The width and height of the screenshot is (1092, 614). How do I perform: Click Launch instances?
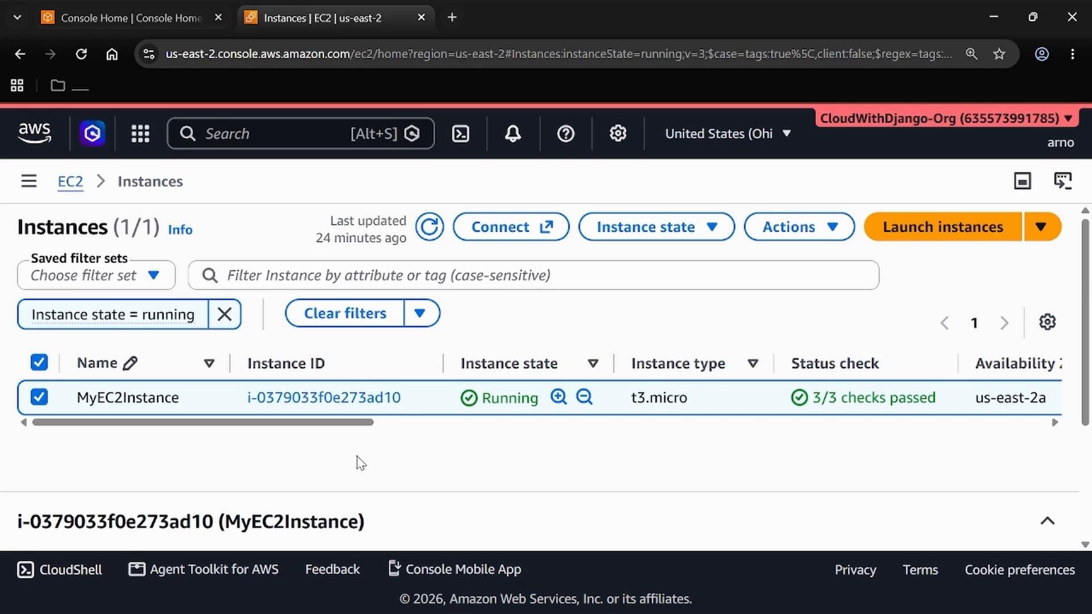pyautogui.click(x=942, y=227)
